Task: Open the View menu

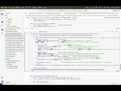Action: click(23, 8)
